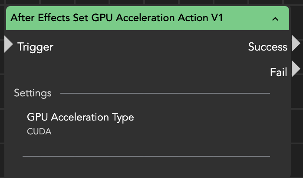Viewport: 303px width, 178px height.
Task: Click the Trigger input port arrow
Action: 8,44
